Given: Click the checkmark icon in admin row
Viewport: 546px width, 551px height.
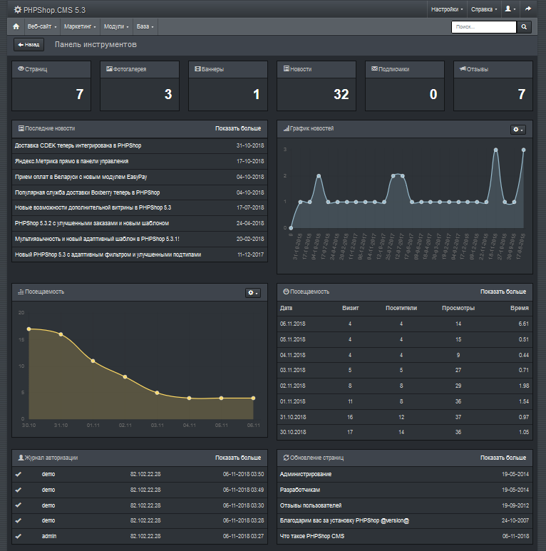Looking at the screenshot, I should [x=19, y=536].
